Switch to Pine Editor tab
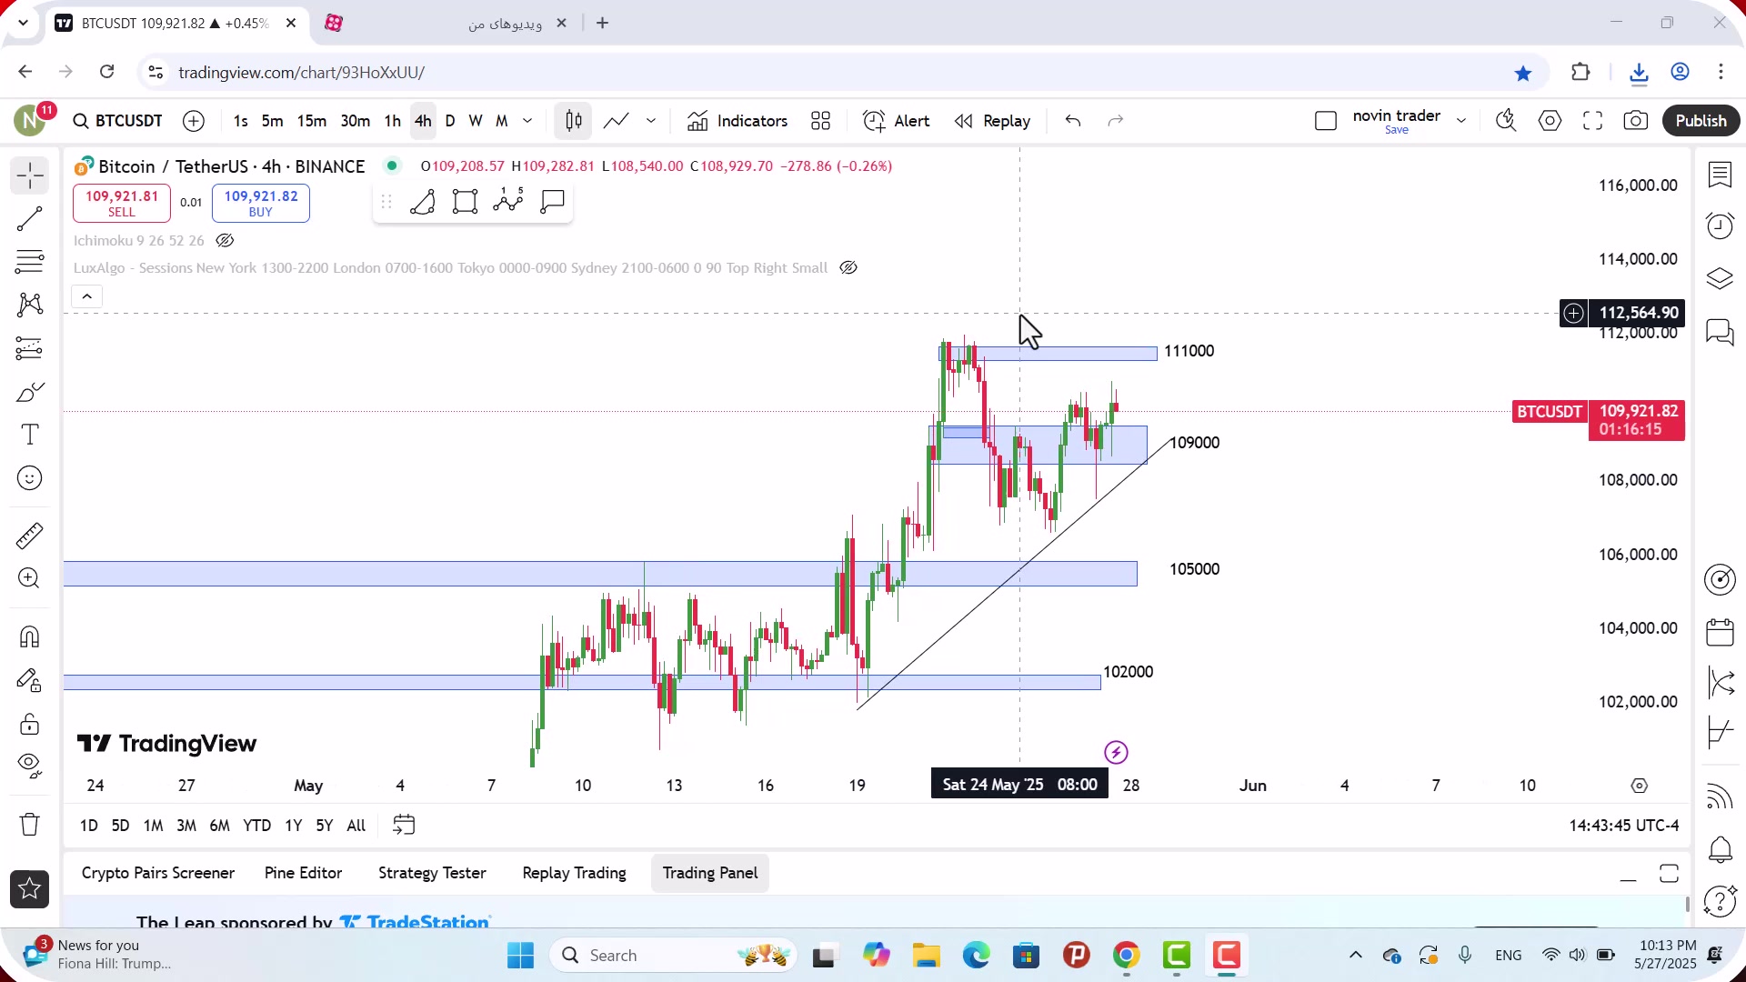 coord(303,873)
